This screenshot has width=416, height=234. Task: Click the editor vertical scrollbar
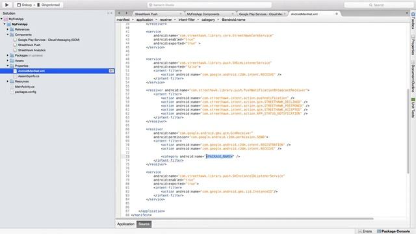click(x=408, y=131)
